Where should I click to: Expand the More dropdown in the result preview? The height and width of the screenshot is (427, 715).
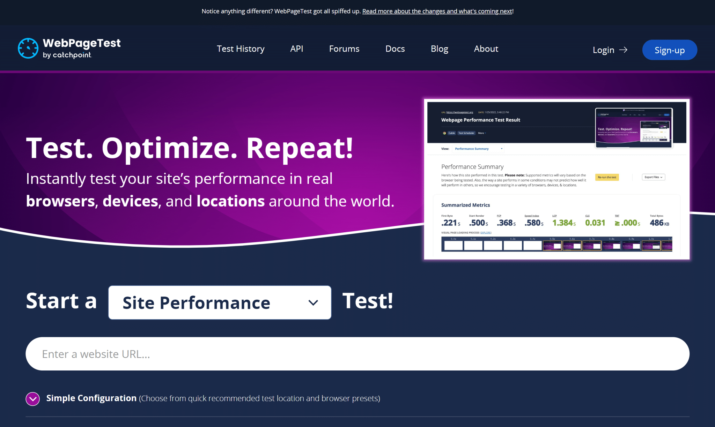481,133
